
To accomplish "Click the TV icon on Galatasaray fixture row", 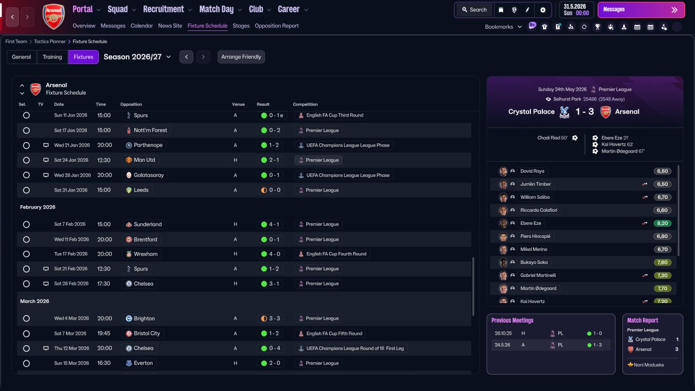I will (x=46, y=175).
